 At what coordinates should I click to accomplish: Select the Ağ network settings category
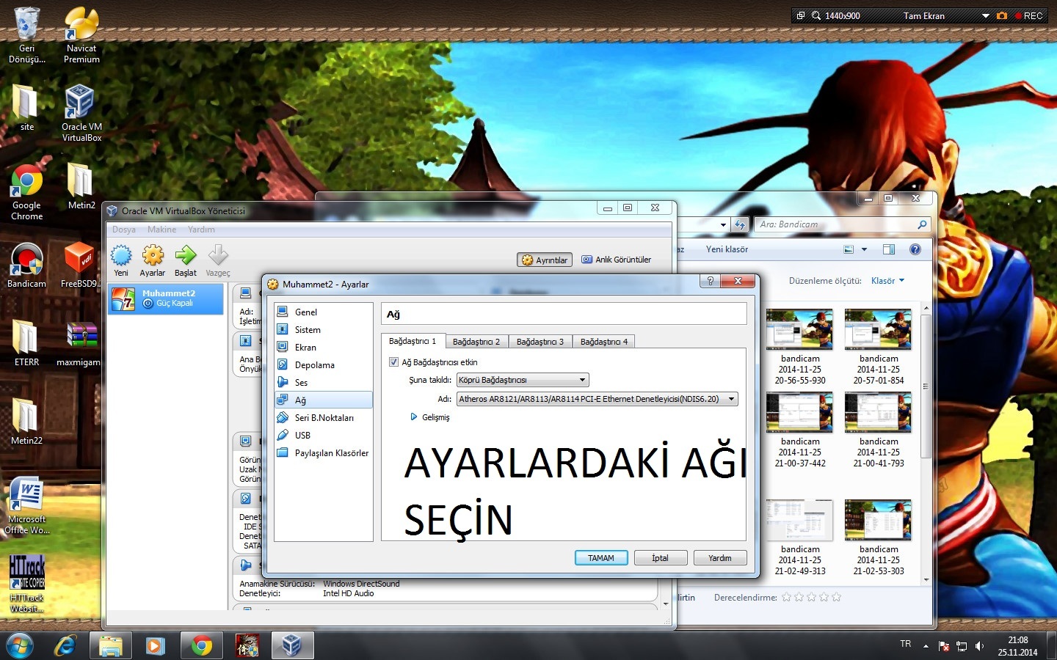coord(323,400)
